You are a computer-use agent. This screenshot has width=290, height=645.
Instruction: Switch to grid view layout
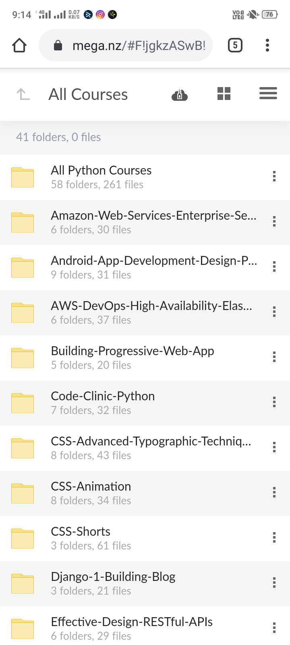coord(224,94)
